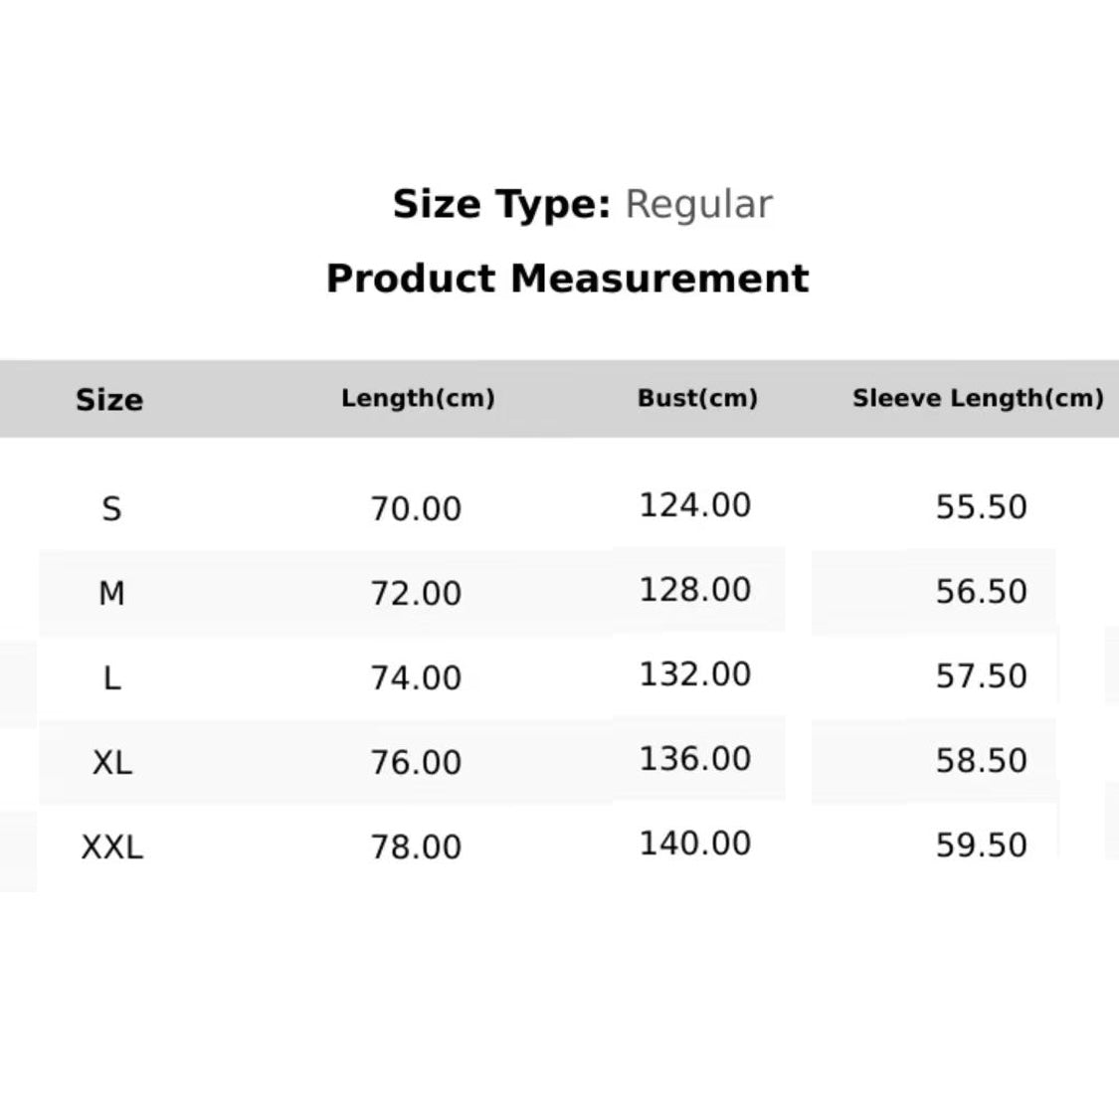Click the 57.50 sleeve length value
Image resolution: width=1119 pixels, height=1119 pixels.
pyautogui.click(x=981, y=676)
